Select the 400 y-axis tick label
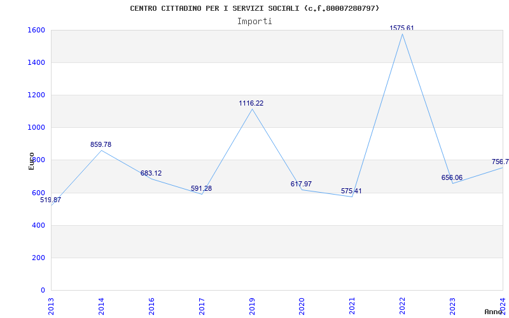Image resolution: width=509 pixels, height=318 pixels. (x=37, y=225)
